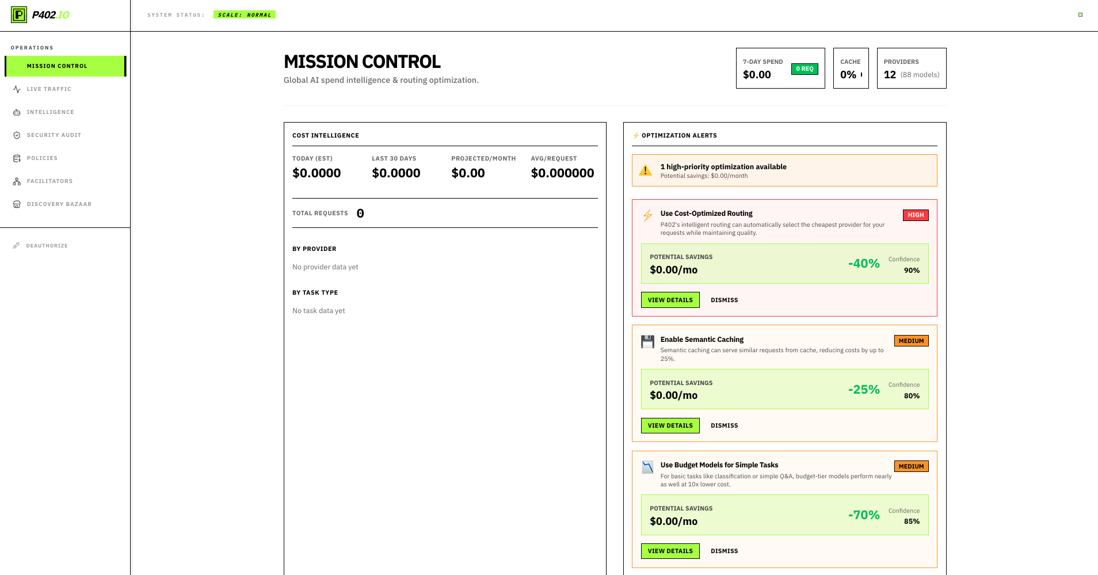Click the By Provider section heading
This screenshot has width=1098, height=575.
click(x=314, y=249)
